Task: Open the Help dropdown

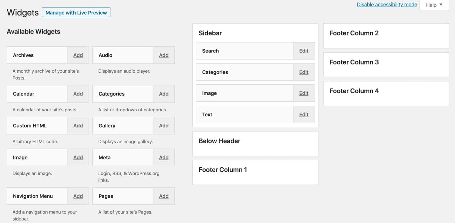Action: (434, 5)
